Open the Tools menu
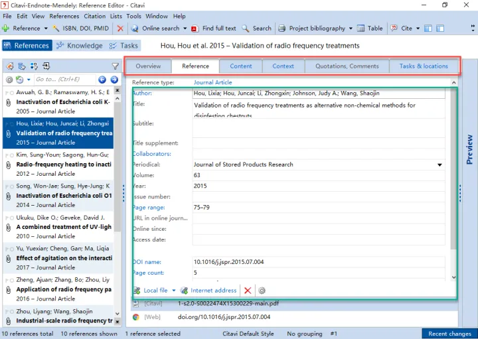This screenshot has height=339, width=478. point(134,16)
